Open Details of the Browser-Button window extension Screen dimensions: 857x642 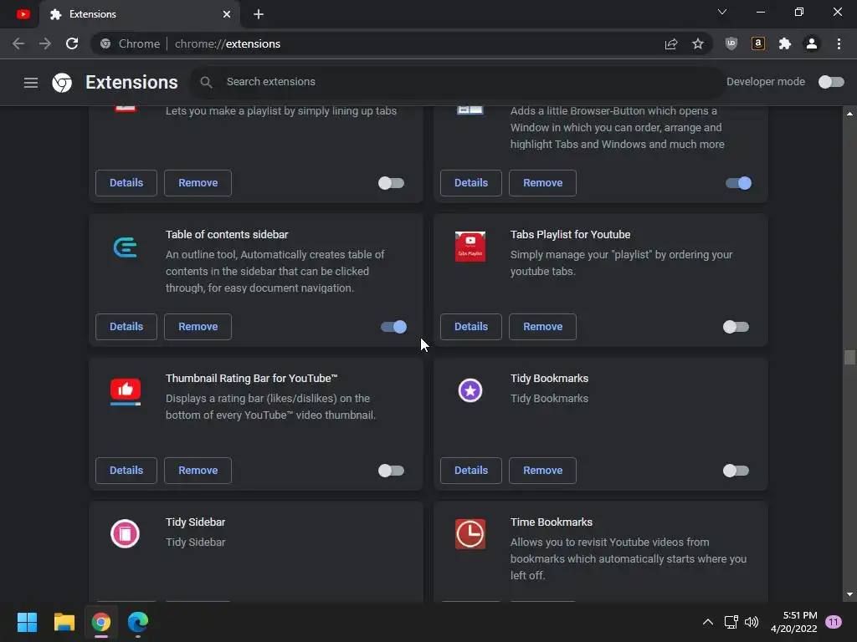coord(471,183)
